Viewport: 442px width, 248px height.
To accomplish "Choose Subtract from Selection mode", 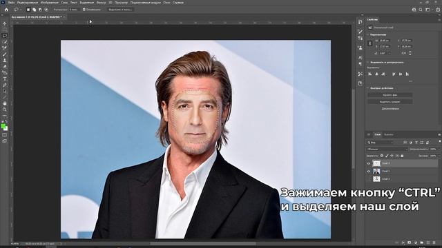I will tap(40, 10).
